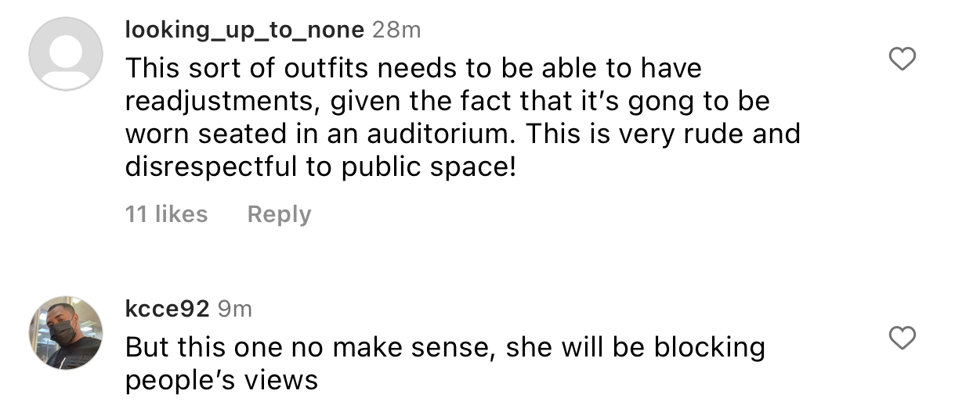Tap the heart on kcce92's comment
Screen dimensions: 973x405
[x=905, y=338]
